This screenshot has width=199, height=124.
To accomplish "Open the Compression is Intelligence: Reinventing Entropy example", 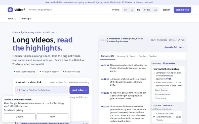I will click(x=52, y=123).
